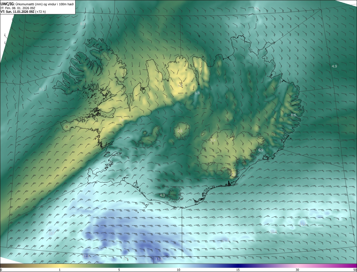Click the color scale label 0
Screen dimensions: 357x272
pos(1,270)
